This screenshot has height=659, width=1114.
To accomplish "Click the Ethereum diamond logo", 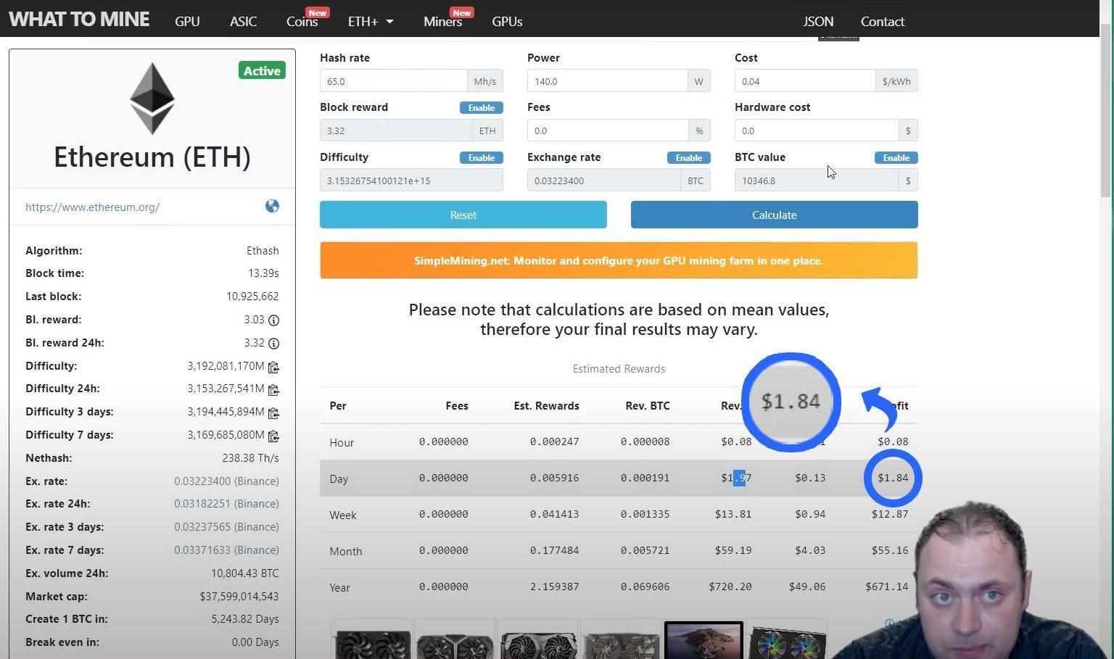I will tap(152, 98).
